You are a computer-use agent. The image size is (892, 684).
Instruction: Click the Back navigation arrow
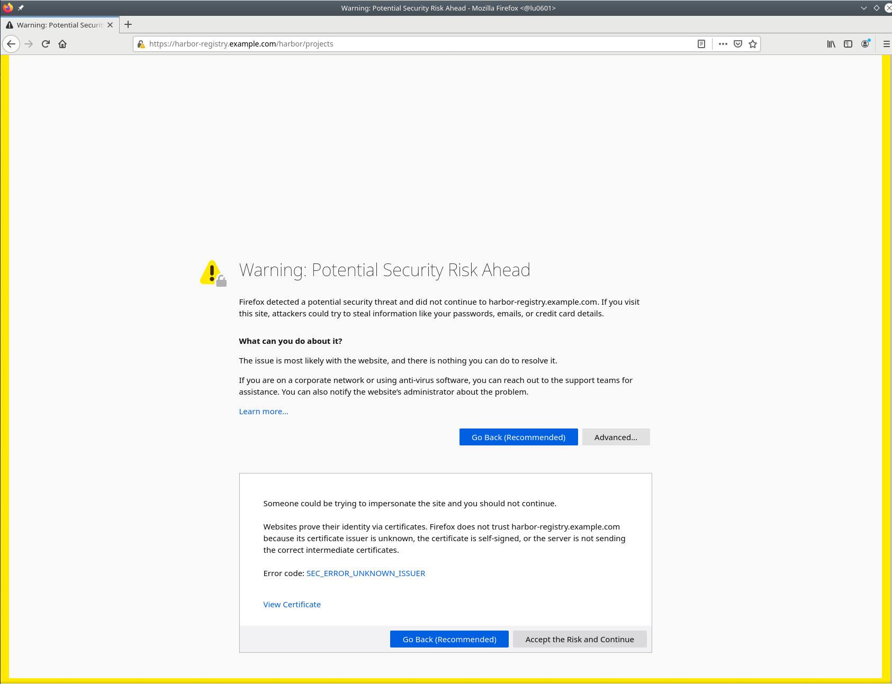coord(11,44)
